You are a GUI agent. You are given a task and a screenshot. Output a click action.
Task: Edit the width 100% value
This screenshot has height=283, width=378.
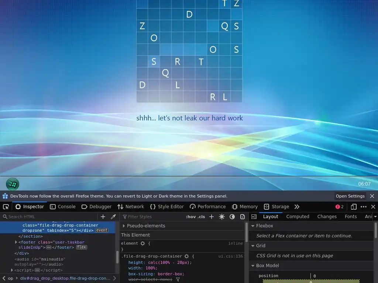pos(151,268)
